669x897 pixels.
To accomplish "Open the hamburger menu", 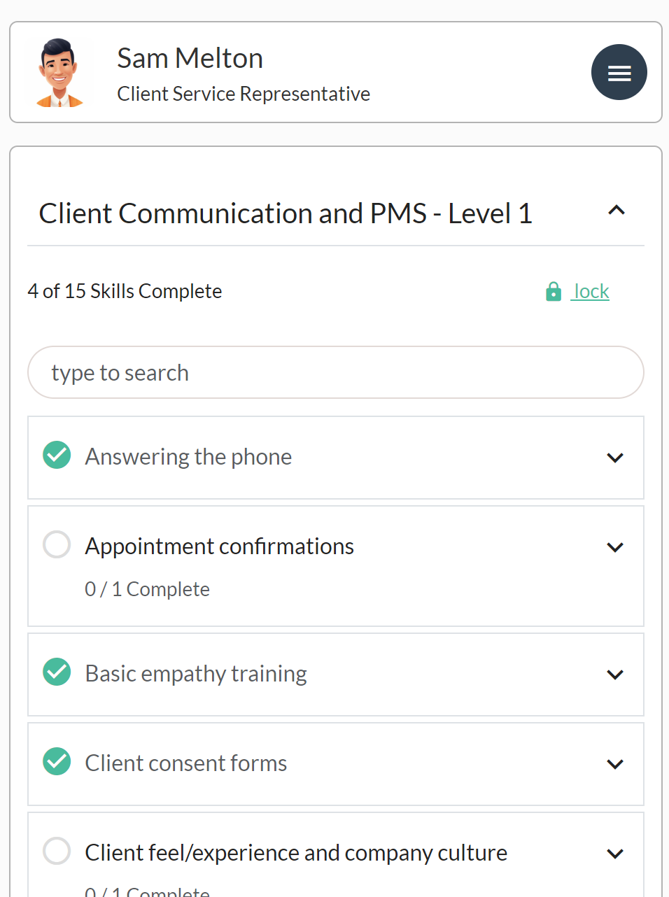I will [619, 72].
